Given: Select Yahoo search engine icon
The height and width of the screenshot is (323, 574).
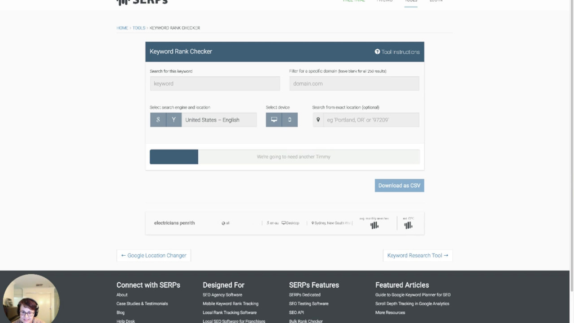Looking at the screenshot, I should click(174, 120).
